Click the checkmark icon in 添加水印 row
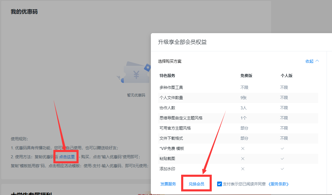Image resolution: width=332 pixels, height=195 pixels. click(282, 169)
